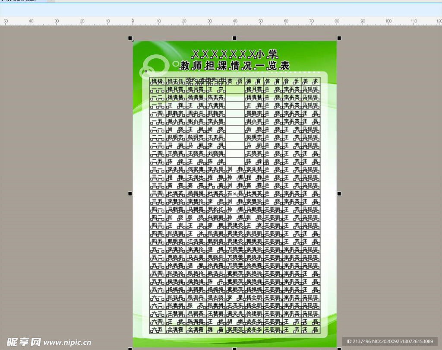Click the top-right selection handle
Viewport: 442px width, 350px height.
[x=339, y=38]
